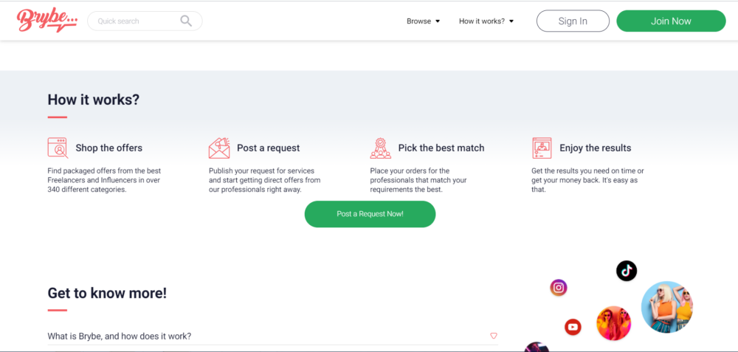The width and height of the screenshot is (738, 352).
Task: Click the Join Now button
Action: tap(671, 21)
